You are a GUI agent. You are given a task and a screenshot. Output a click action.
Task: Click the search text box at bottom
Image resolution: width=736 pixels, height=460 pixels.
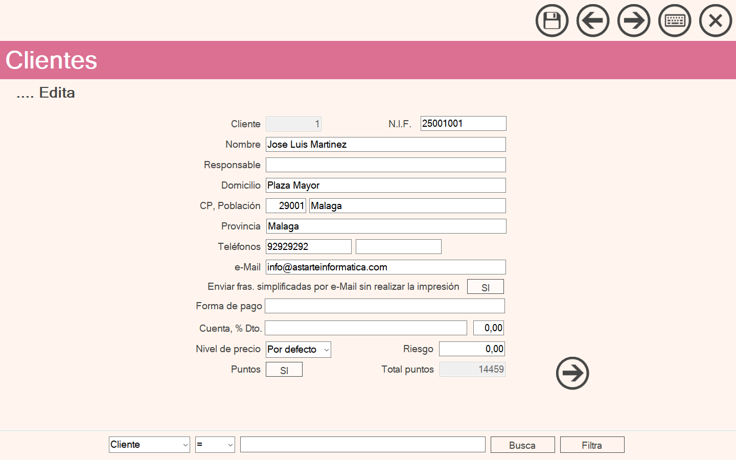pyautogui.click(x=362, y=445)
